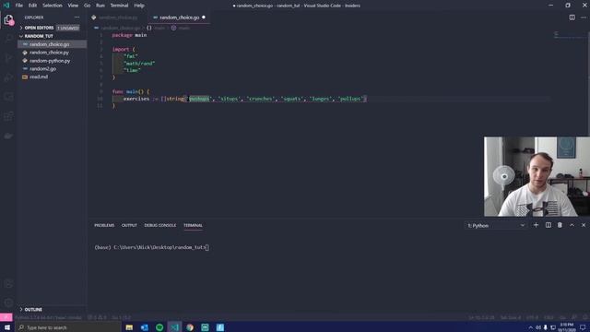This screenshot has height=332, width=590.
Task: Open the Edit menu
Action: coord(33,6)
